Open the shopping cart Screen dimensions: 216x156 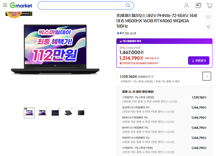tap(210, 6)
